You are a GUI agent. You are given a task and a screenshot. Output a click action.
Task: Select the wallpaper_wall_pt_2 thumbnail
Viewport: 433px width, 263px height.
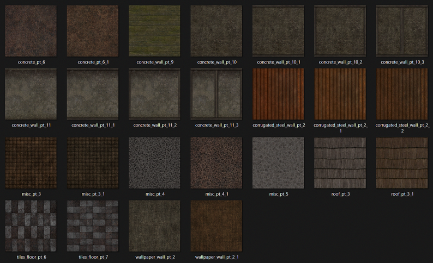154,226
